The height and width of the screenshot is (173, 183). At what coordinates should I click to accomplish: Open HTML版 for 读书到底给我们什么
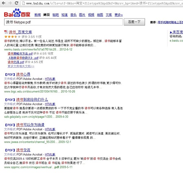click(x=50, y=104)
